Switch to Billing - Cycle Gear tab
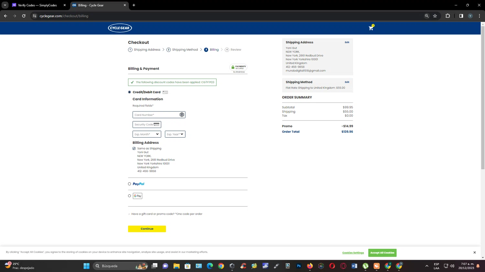The height and width of the screenshot is (272, 485). [x=97, y=5]
